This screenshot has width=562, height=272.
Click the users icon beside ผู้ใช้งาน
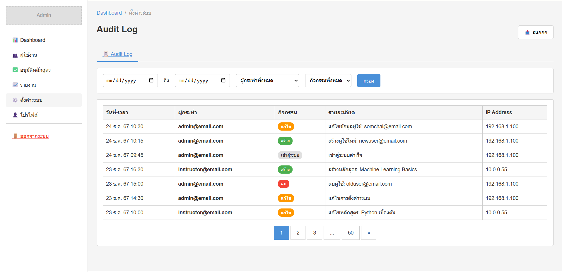[15, 55]
